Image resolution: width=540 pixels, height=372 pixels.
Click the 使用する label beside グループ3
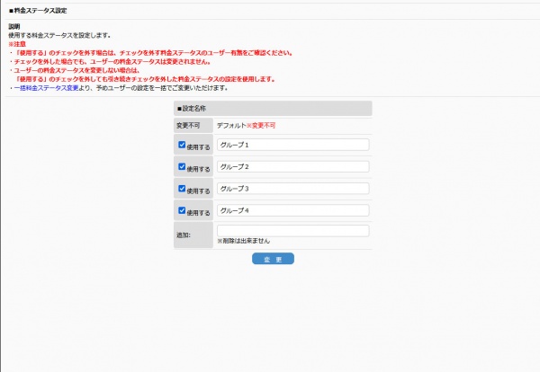(199, 190)
